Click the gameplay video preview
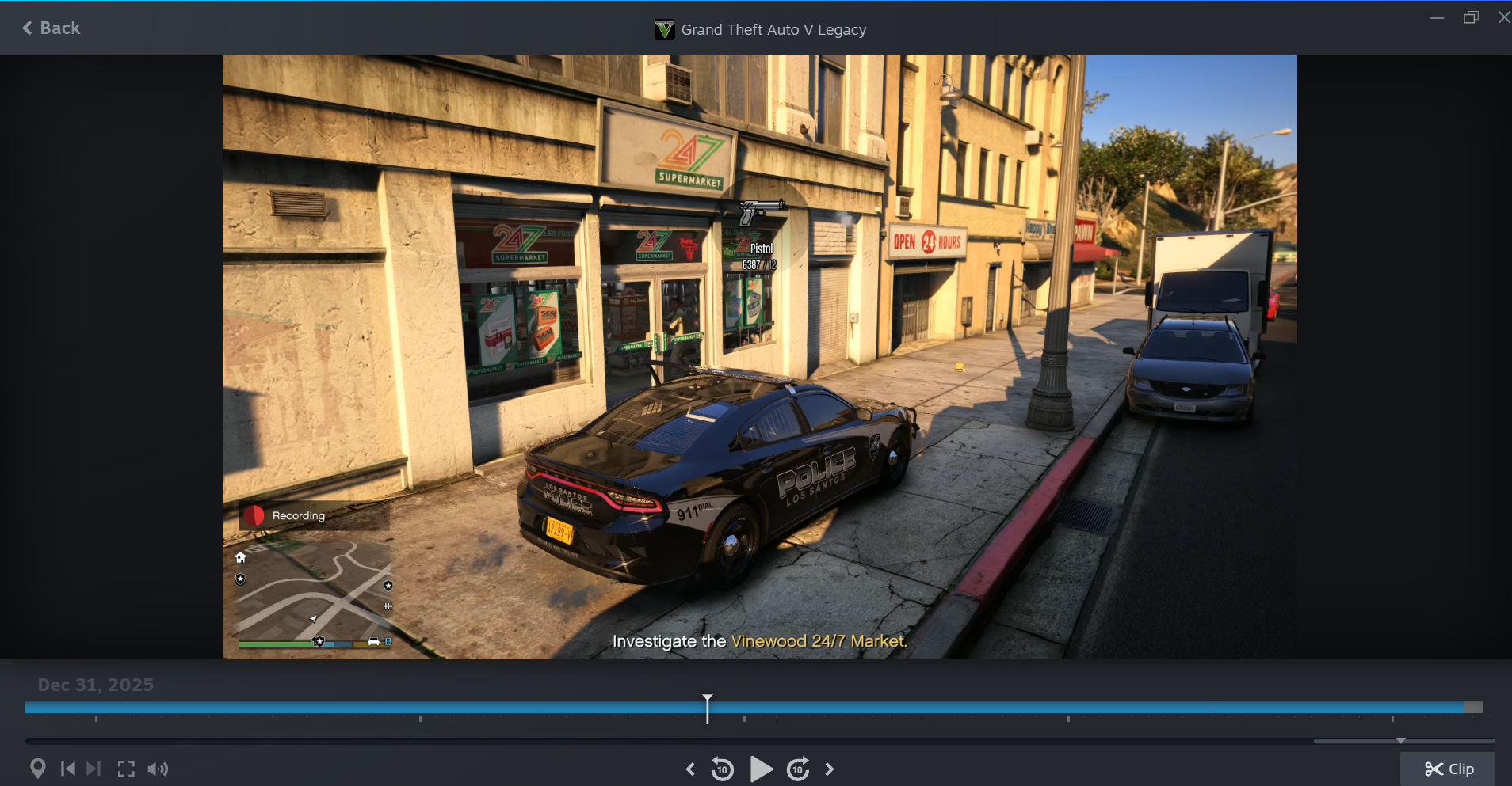Viewport: 1512px width, 786px height. (x=759, y=357)
